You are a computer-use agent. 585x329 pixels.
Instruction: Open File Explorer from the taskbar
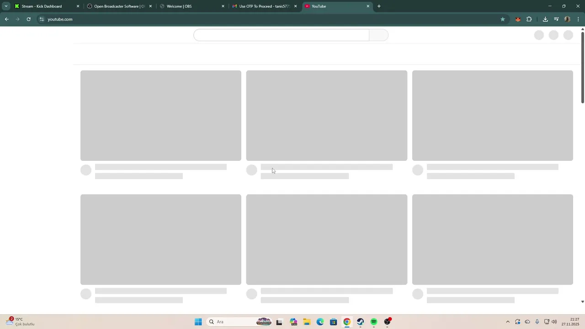(x=307, y=322)
